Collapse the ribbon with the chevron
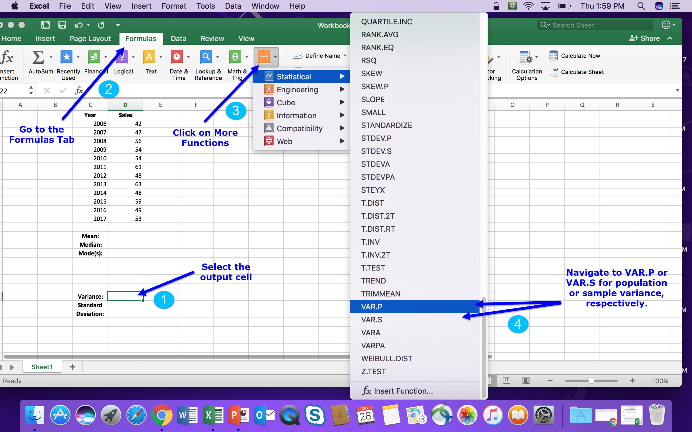Image resolution: width=692 pixels, height=432 pixels. (670, 38)
